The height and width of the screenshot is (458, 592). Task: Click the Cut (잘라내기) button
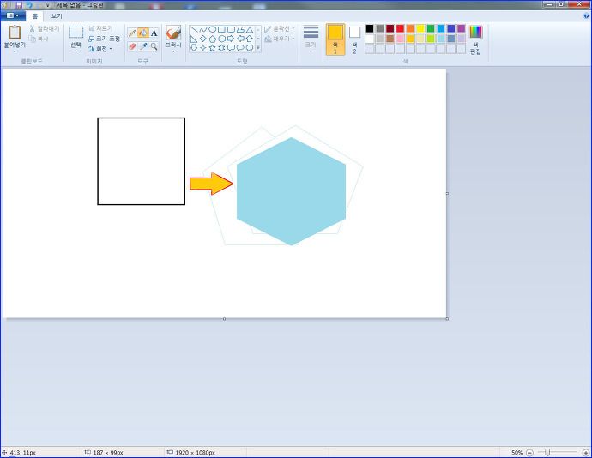click(45, 28)
